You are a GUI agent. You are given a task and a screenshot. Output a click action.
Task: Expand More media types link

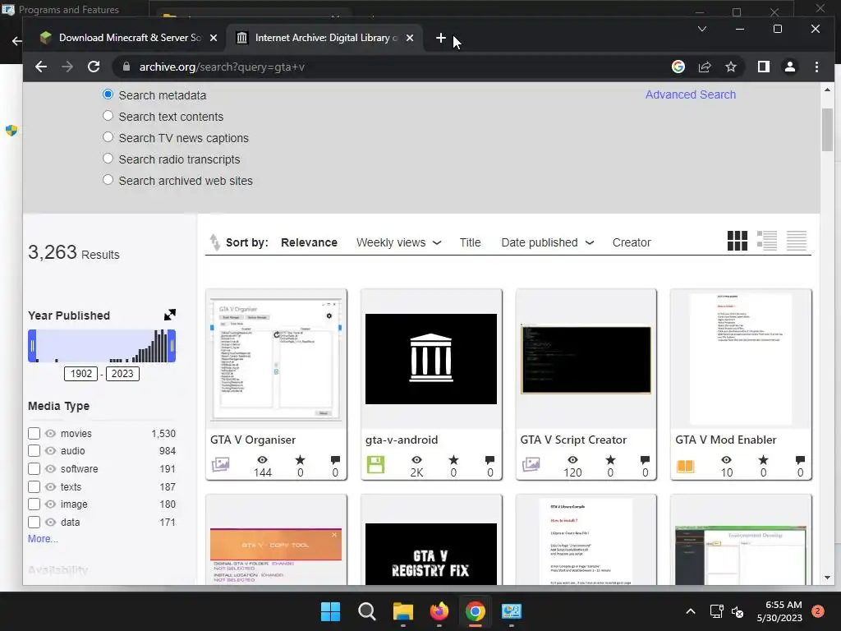43,539
